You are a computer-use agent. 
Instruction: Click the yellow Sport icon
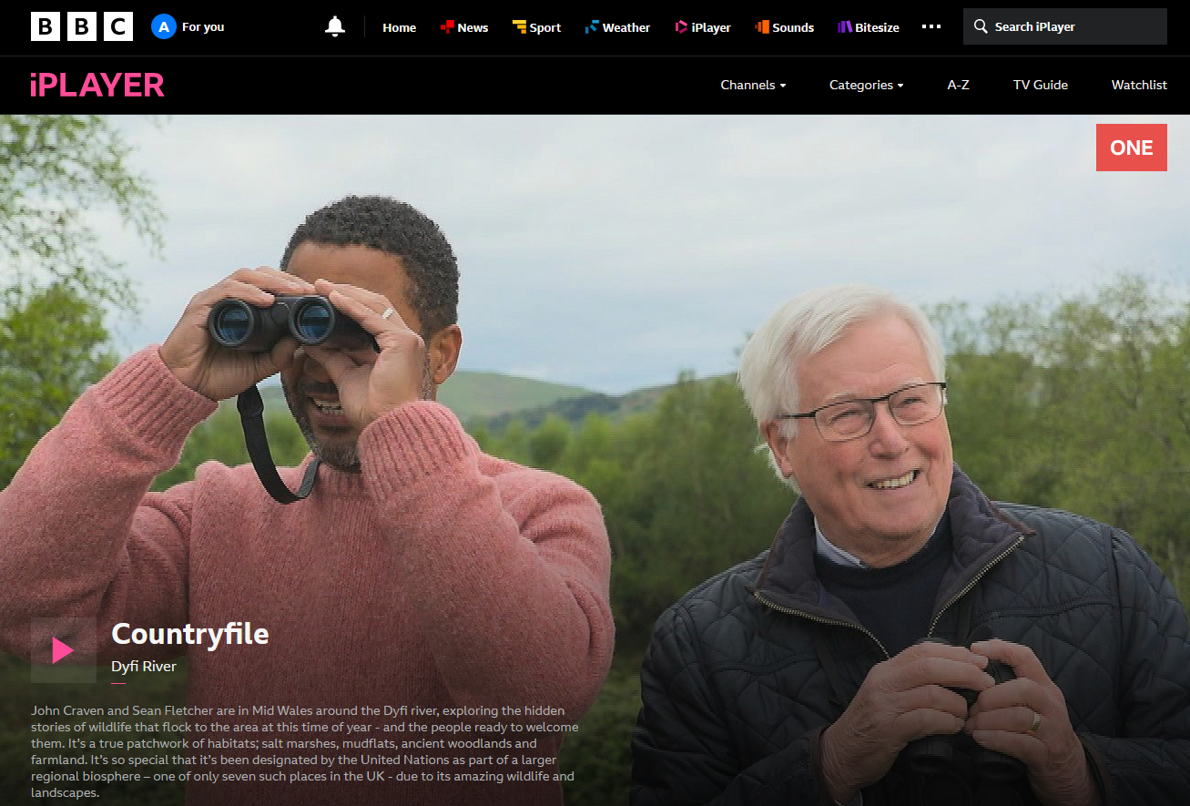[x=519, y=27]
